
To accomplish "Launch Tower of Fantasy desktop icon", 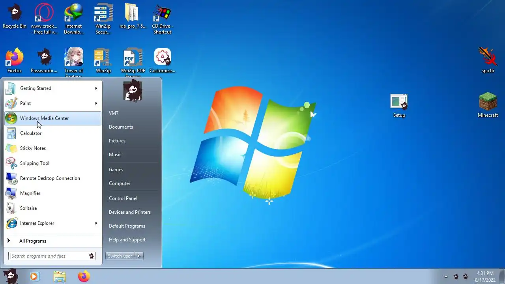I will coord(74,63).
